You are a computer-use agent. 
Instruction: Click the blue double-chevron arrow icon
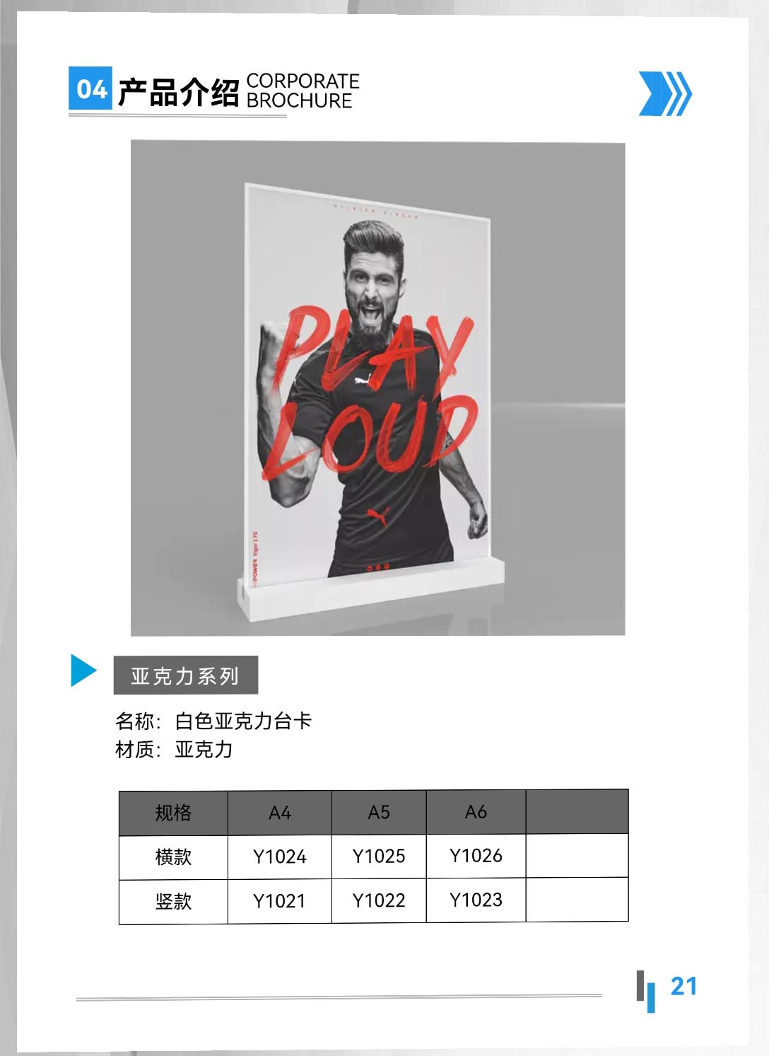(665, 93)
